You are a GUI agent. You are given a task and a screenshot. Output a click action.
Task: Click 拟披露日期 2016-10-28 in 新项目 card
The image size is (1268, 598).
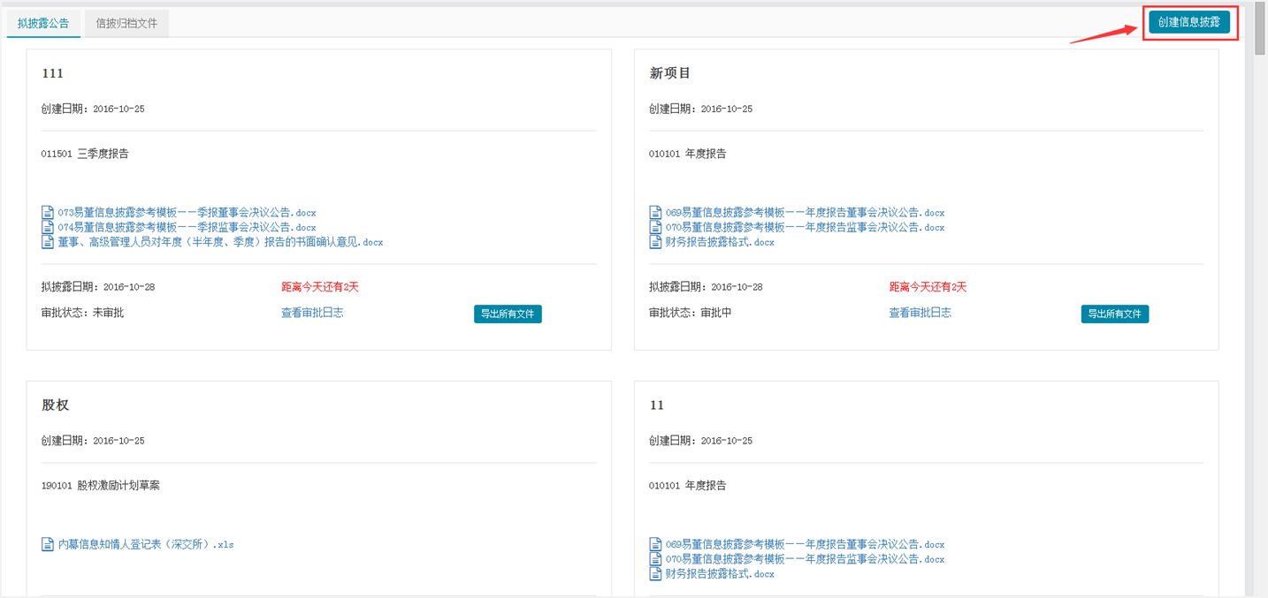[706, 287]
